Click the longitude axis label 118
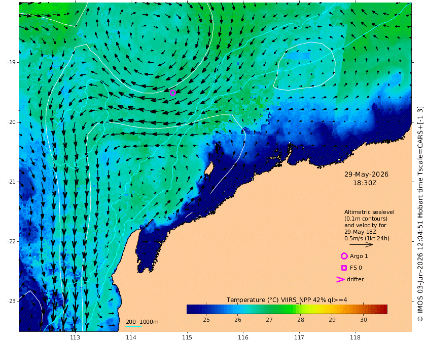The image size is (426, 344). click(x=356, y=337)
